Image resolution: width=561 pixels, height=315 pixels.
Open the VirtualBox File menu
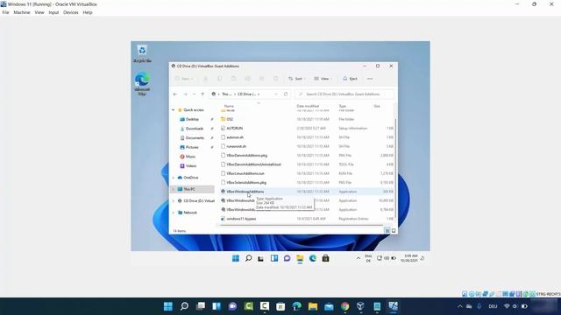pos(5,12)
